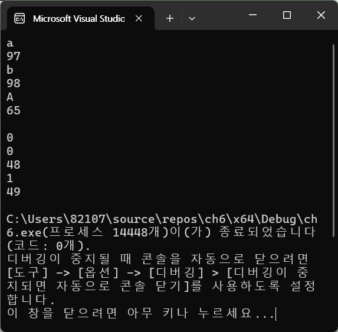Expand the new tab profile dropdown chevron
Screen dimensions: 338x332
coord(192,18)
